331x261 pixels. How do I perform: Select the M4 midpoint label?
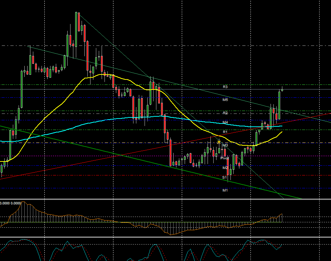225,122
